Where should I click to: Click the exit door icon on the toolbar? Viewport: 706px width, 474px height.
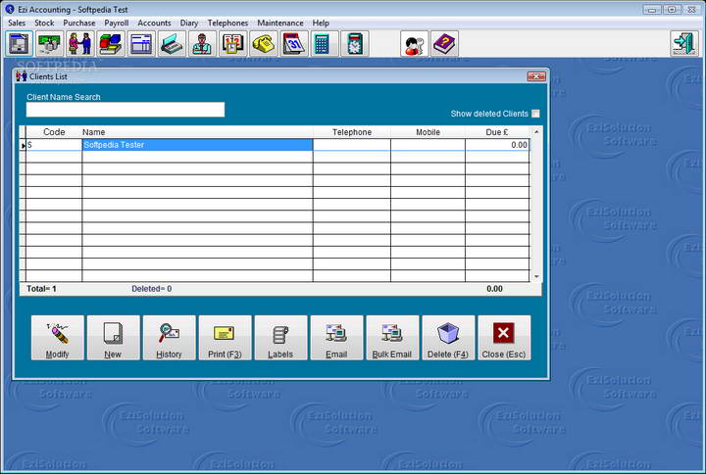click(684, 44)
